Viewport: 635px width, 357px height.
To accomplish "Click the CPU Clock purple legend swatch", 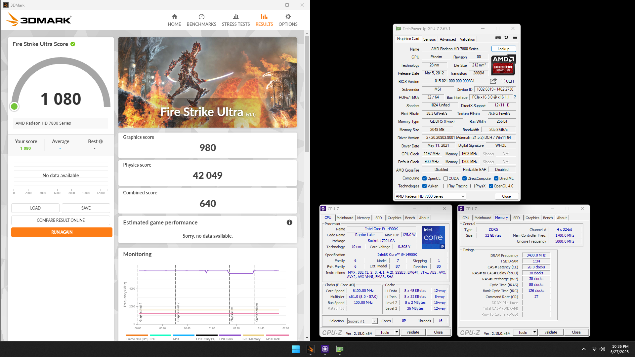I will [x=230, y=335].
